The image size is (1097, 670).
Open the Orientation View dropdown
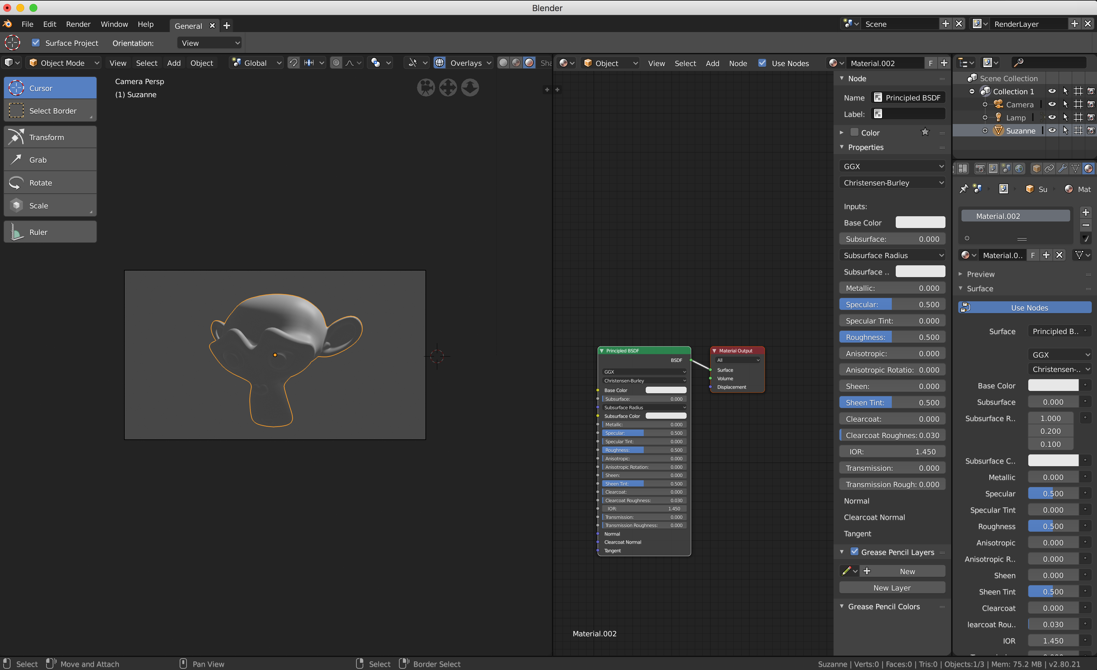click(x=209, y=43)
